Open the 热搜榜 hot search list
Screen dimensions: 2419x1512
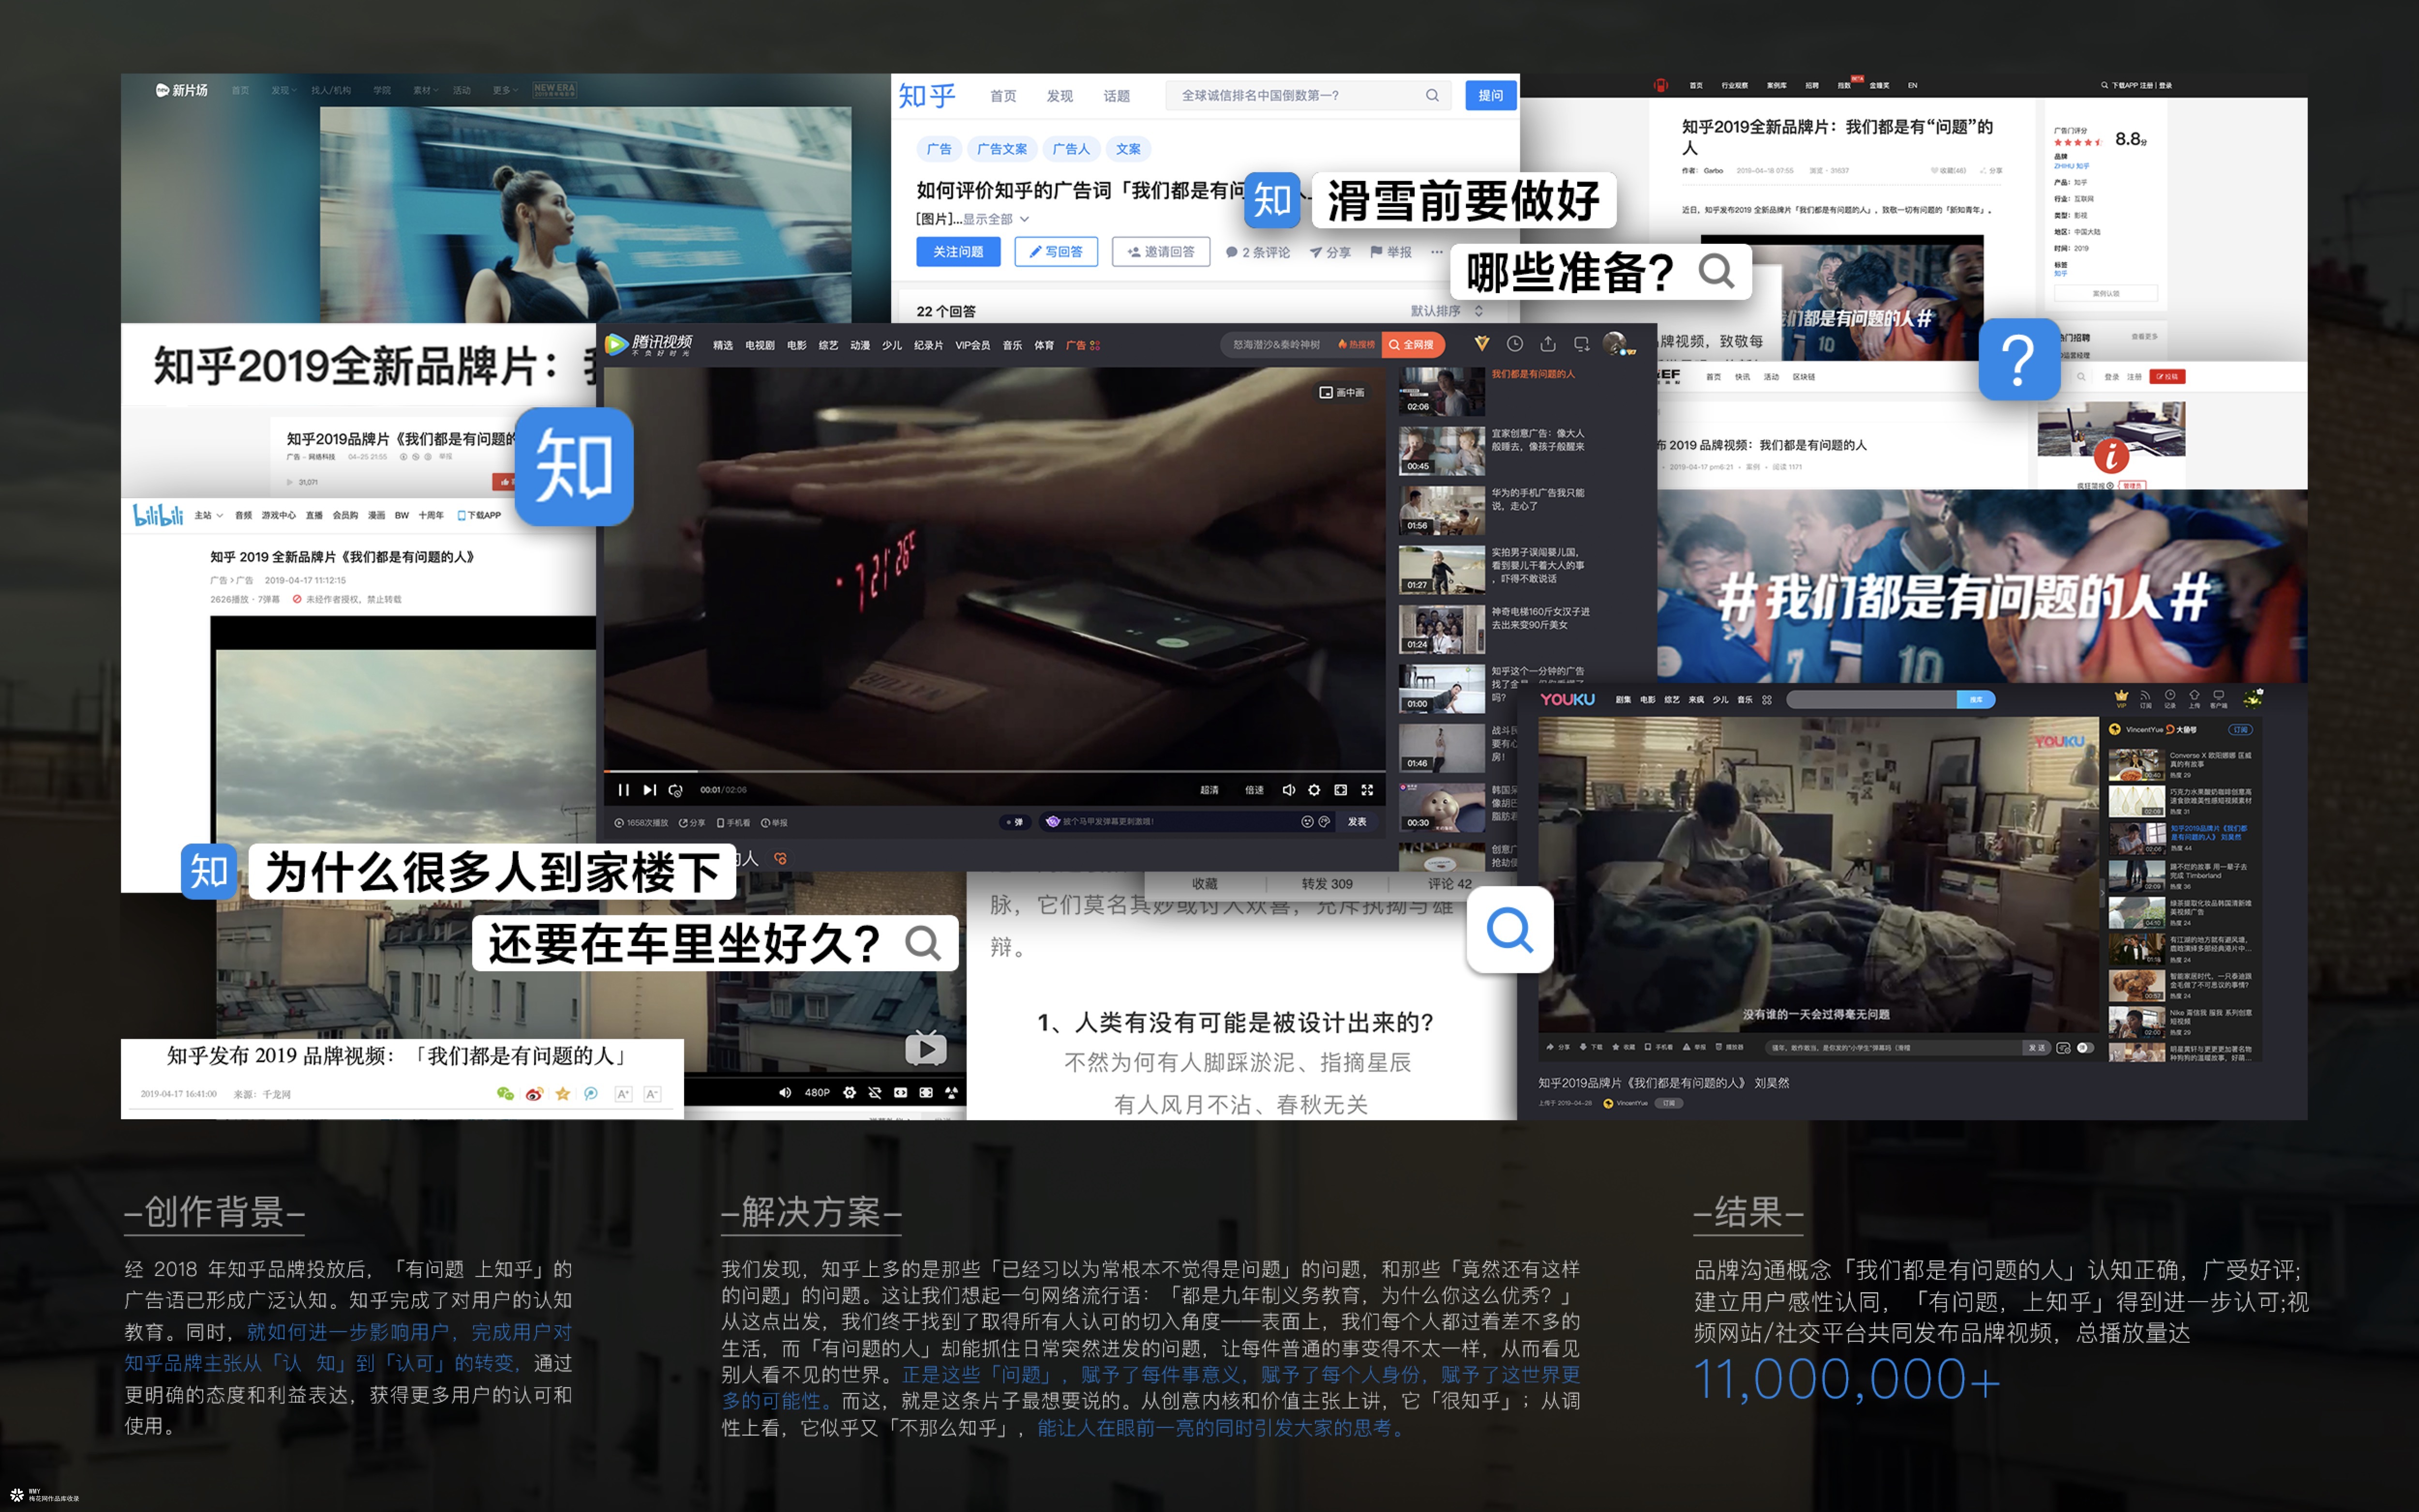point(1357,344)
